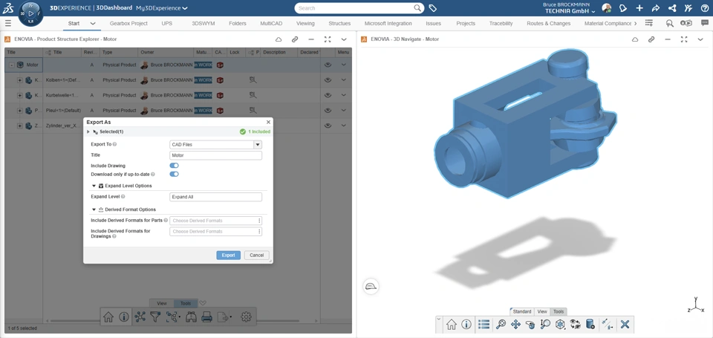Open Bruce Brockmann's profile avatar

pos(606,8)
